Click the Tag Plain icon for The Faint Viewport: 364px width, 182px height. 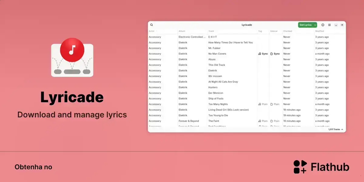point(260,121)
